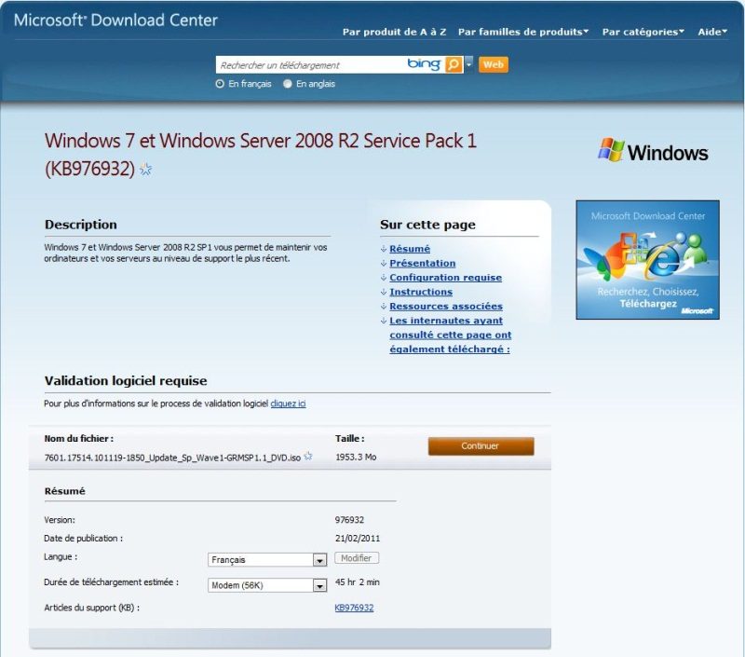Screen dimensions: 745x657
Task: Open the search options arrow beside Bing button
Action: click(469, 63)
